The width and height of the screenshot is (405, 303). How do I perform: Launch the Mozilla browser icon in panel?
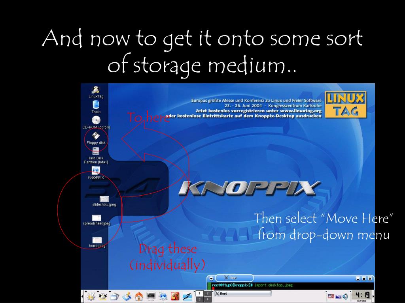click(175, 297)
